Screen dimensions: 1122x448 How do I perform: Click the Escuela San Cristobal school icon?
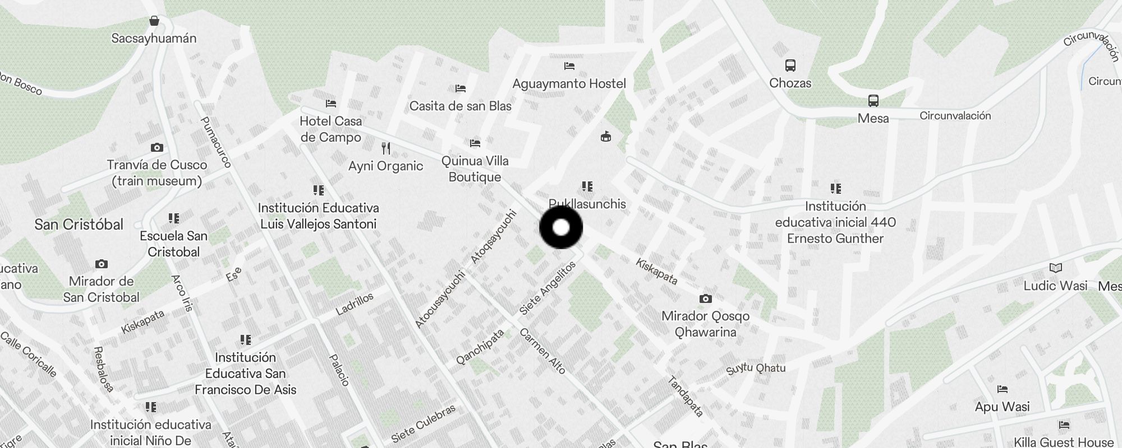point(174,218)
